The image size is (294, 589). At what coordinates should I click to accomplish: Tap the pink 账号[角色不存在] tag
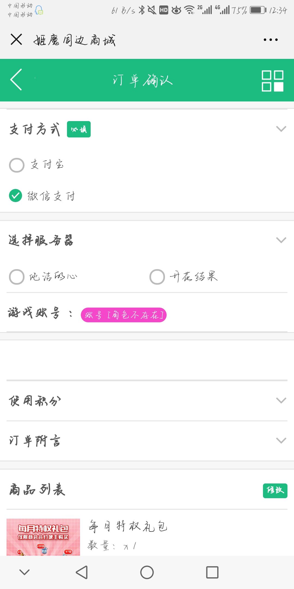pyautogui.click(x=124, y=315)
